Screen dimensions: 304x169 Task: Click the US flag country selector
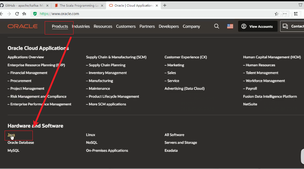pyautogui.click(x=230, y=26)
